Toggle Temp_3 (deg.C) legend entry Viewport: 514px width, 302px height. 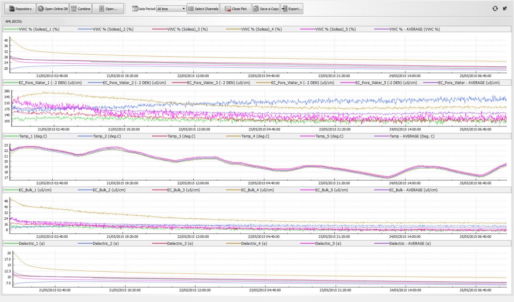(x=182, y=136)
